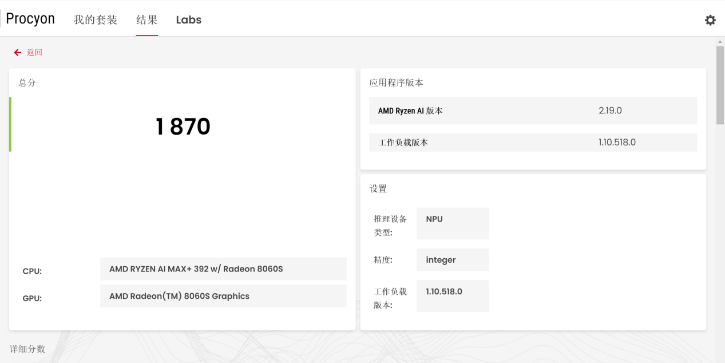Click the 2.19.0 version number
Screen dimensions: 725x363
610,111
